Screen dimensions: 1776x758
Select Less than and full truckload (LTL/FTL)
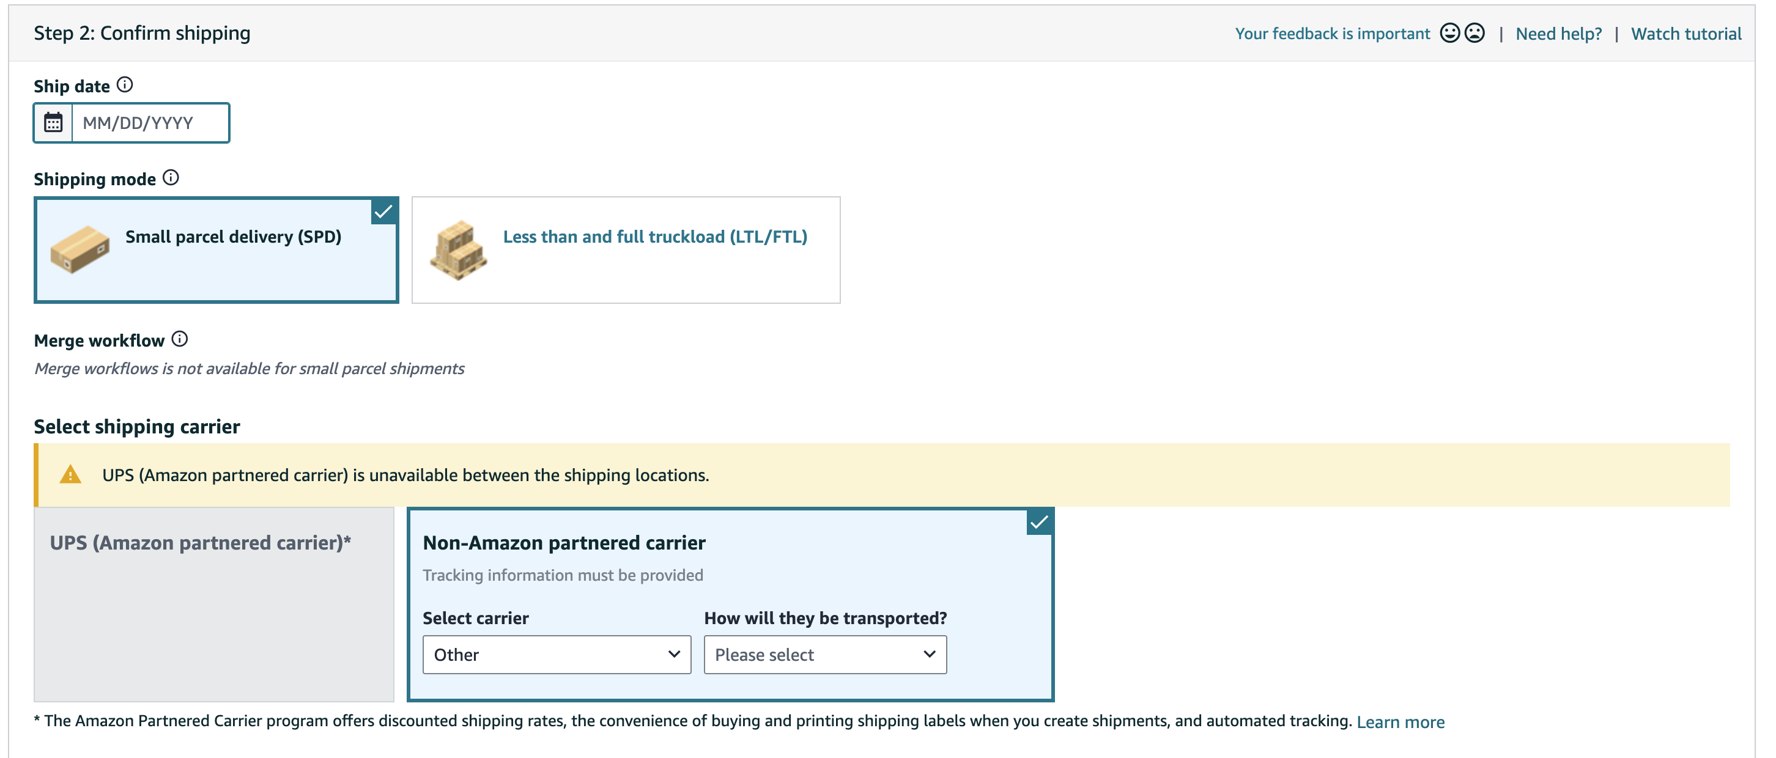pos(626,250)
